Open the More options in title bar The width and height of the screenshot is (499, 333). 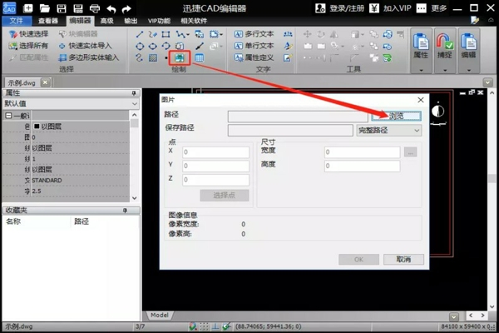(x=422, y=8)
